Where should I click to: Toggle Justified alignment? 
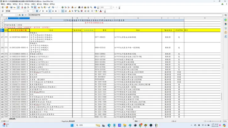click(56, 11)
